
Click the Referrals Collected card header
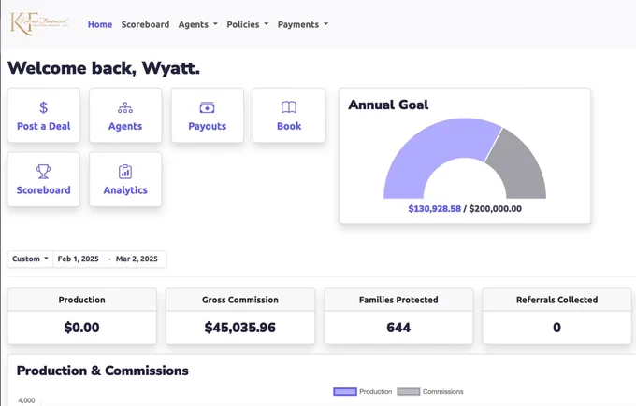coord(556,300)
